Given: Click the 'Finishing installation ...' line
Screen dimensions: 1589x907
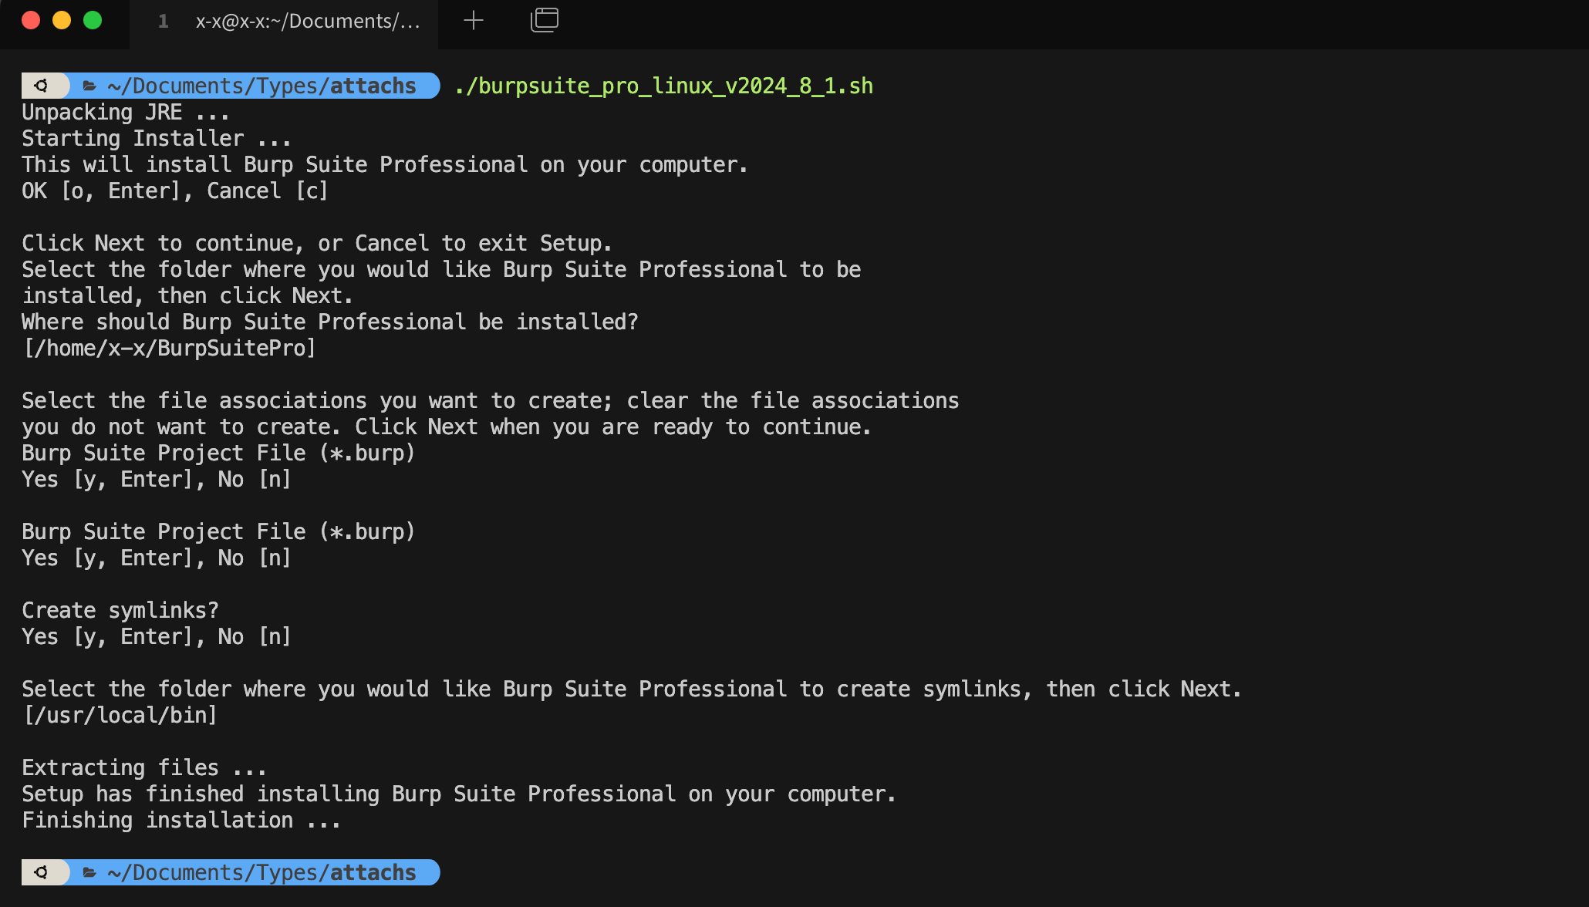Looking at the screenshot, I should point(181,821).
